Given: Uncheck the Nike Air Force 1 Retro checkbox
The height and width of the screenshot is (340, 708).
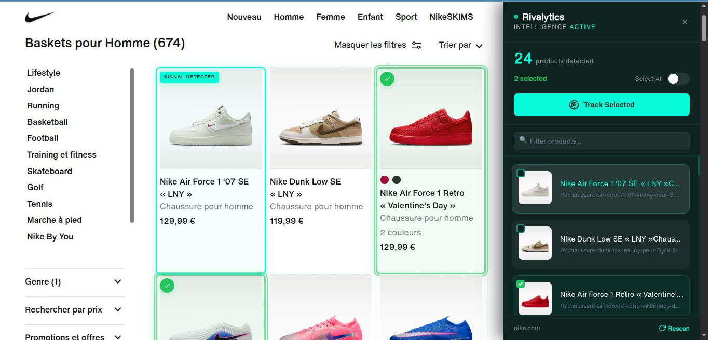Looking at the screenshot, I should [x=521, y=284].
